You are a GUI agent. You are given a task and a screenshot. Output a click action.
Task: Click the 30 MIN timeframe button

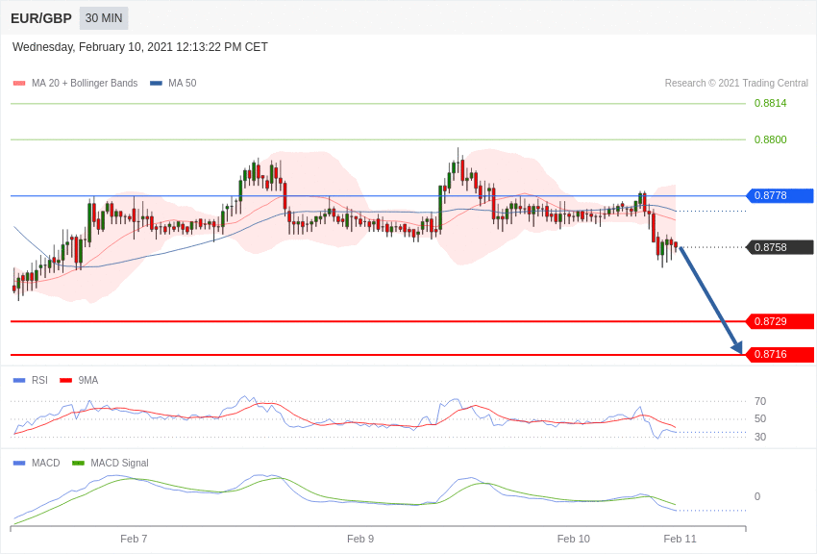pos(104,18)
